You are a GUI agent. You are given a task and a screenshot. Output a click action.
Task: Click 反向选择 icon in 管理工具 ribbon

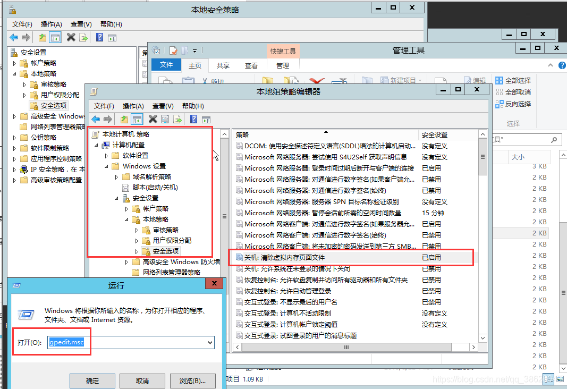coord(500,104)
